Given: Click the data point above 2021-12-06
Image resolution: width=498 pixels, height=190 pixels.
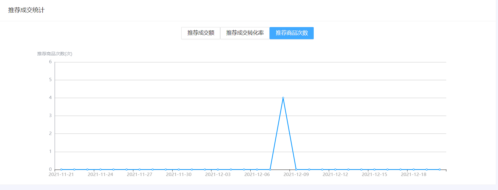Looking at the screenshot, I should (257, 170).
